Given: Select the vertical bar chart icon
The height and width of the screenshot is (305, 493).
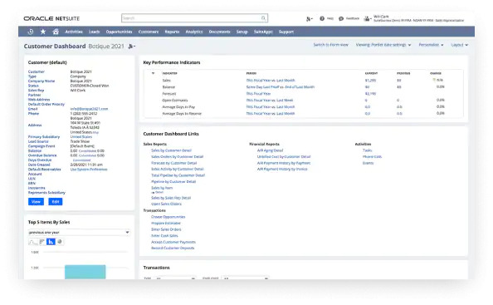Looking at the screenshot, I should coord(51,242).
